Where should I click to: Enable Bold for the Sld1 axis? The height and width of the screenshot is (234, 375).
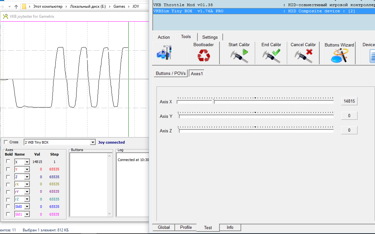pyautogui.click(x=8, y=214)
